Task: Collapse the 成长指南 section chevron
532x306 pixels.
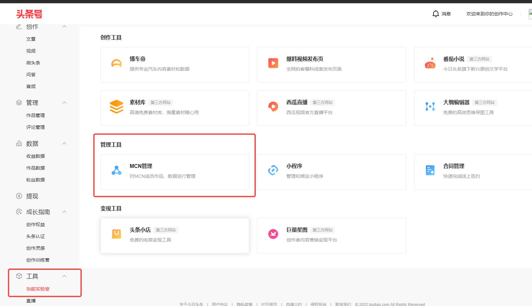Action: 64,212
